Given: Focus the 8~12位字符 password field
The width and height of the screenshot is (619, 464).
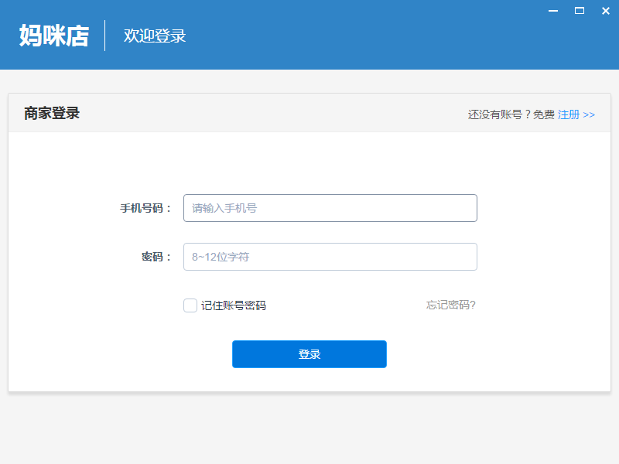Looking at the screenshot, I should click(330, 257).
